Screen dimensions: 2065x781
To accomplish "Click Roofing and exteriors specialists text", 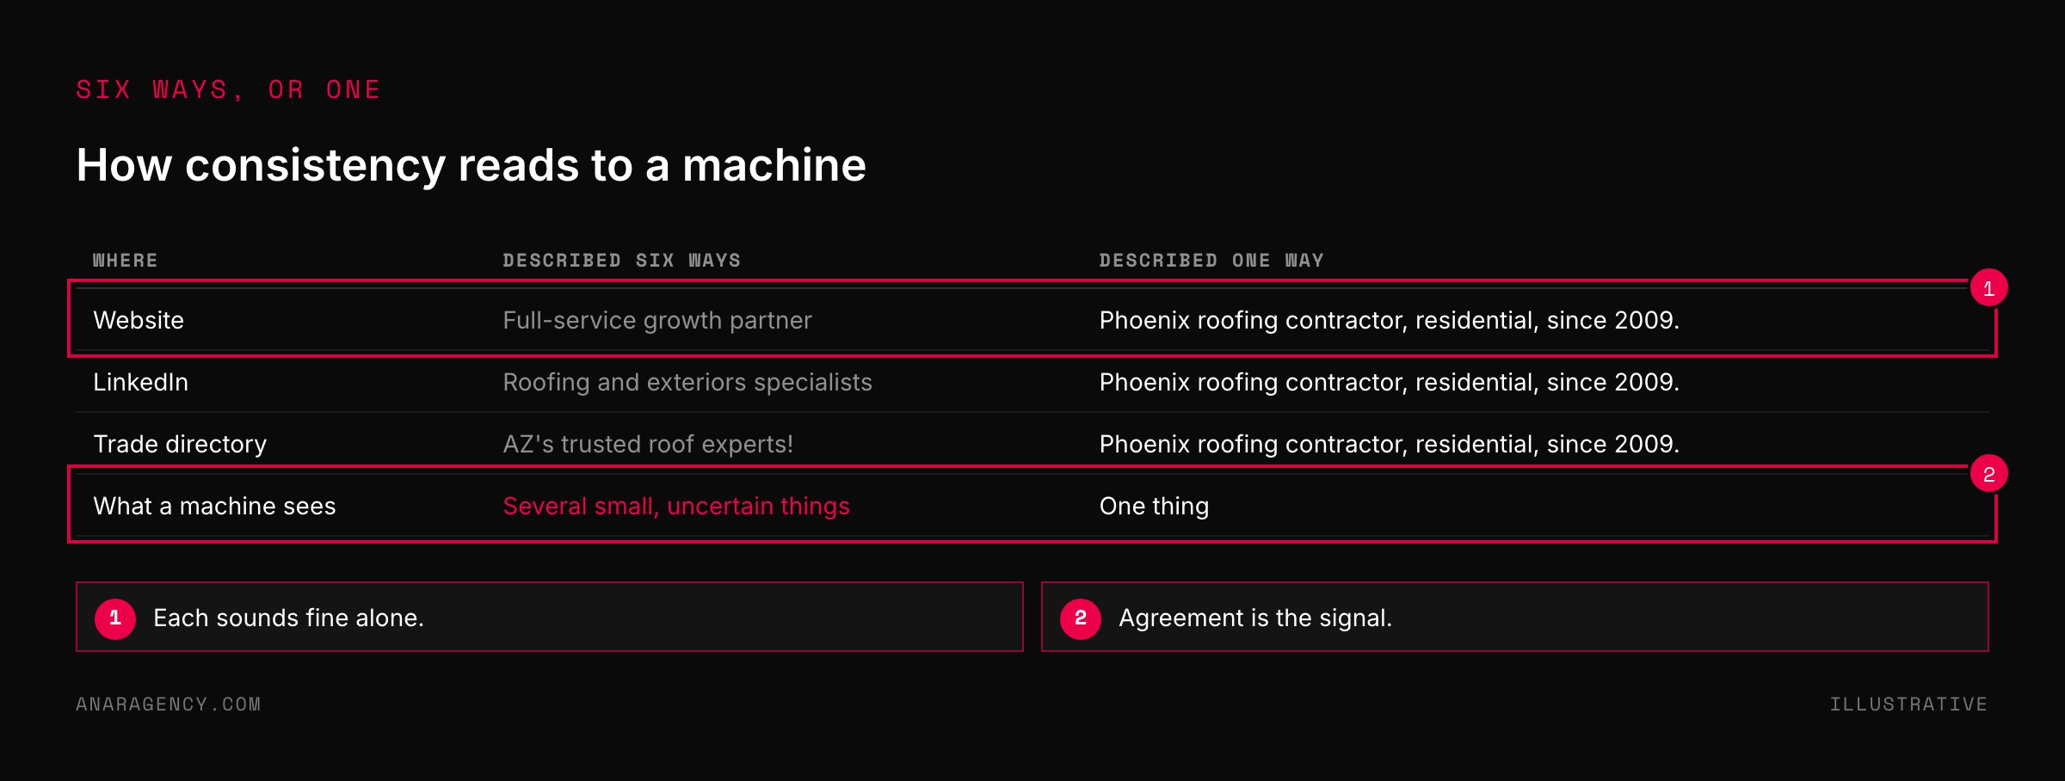I will pyautogui.click(x=687, y=382).
